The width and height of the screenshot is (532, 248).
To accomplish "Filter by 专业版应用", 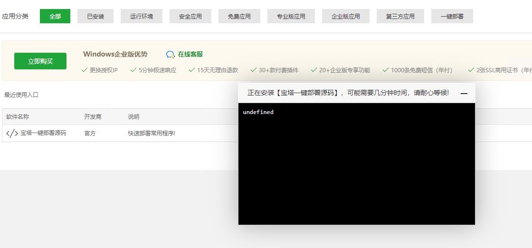I will (x=291, y=16).
